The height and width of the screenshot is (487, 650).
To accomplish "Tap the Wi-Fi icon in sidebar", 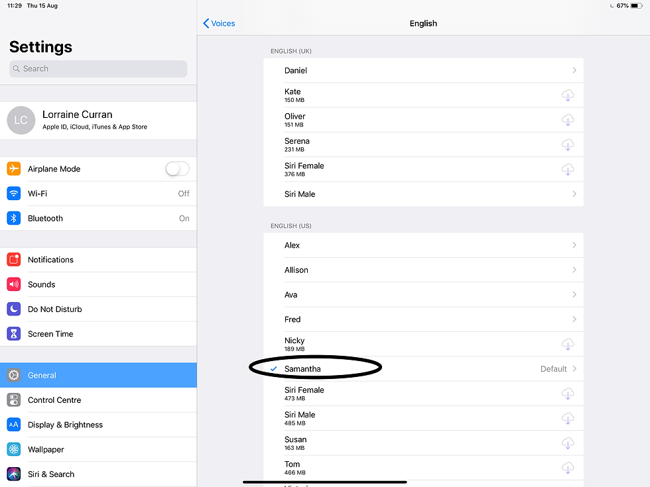I will coord(14,193).
